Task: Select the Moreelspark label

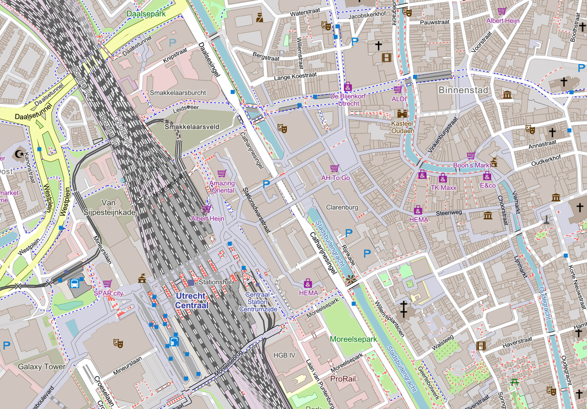Action: 353,339
